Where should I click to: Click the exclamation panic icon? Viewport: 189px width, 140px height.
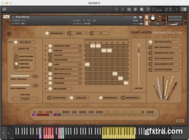click(x=177, y=9)
